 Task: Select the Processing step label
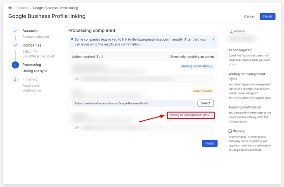32,65
